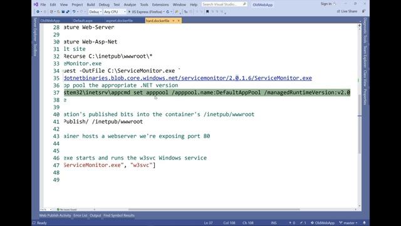
Task: Open the Test menu
Action: pos(117,4)
